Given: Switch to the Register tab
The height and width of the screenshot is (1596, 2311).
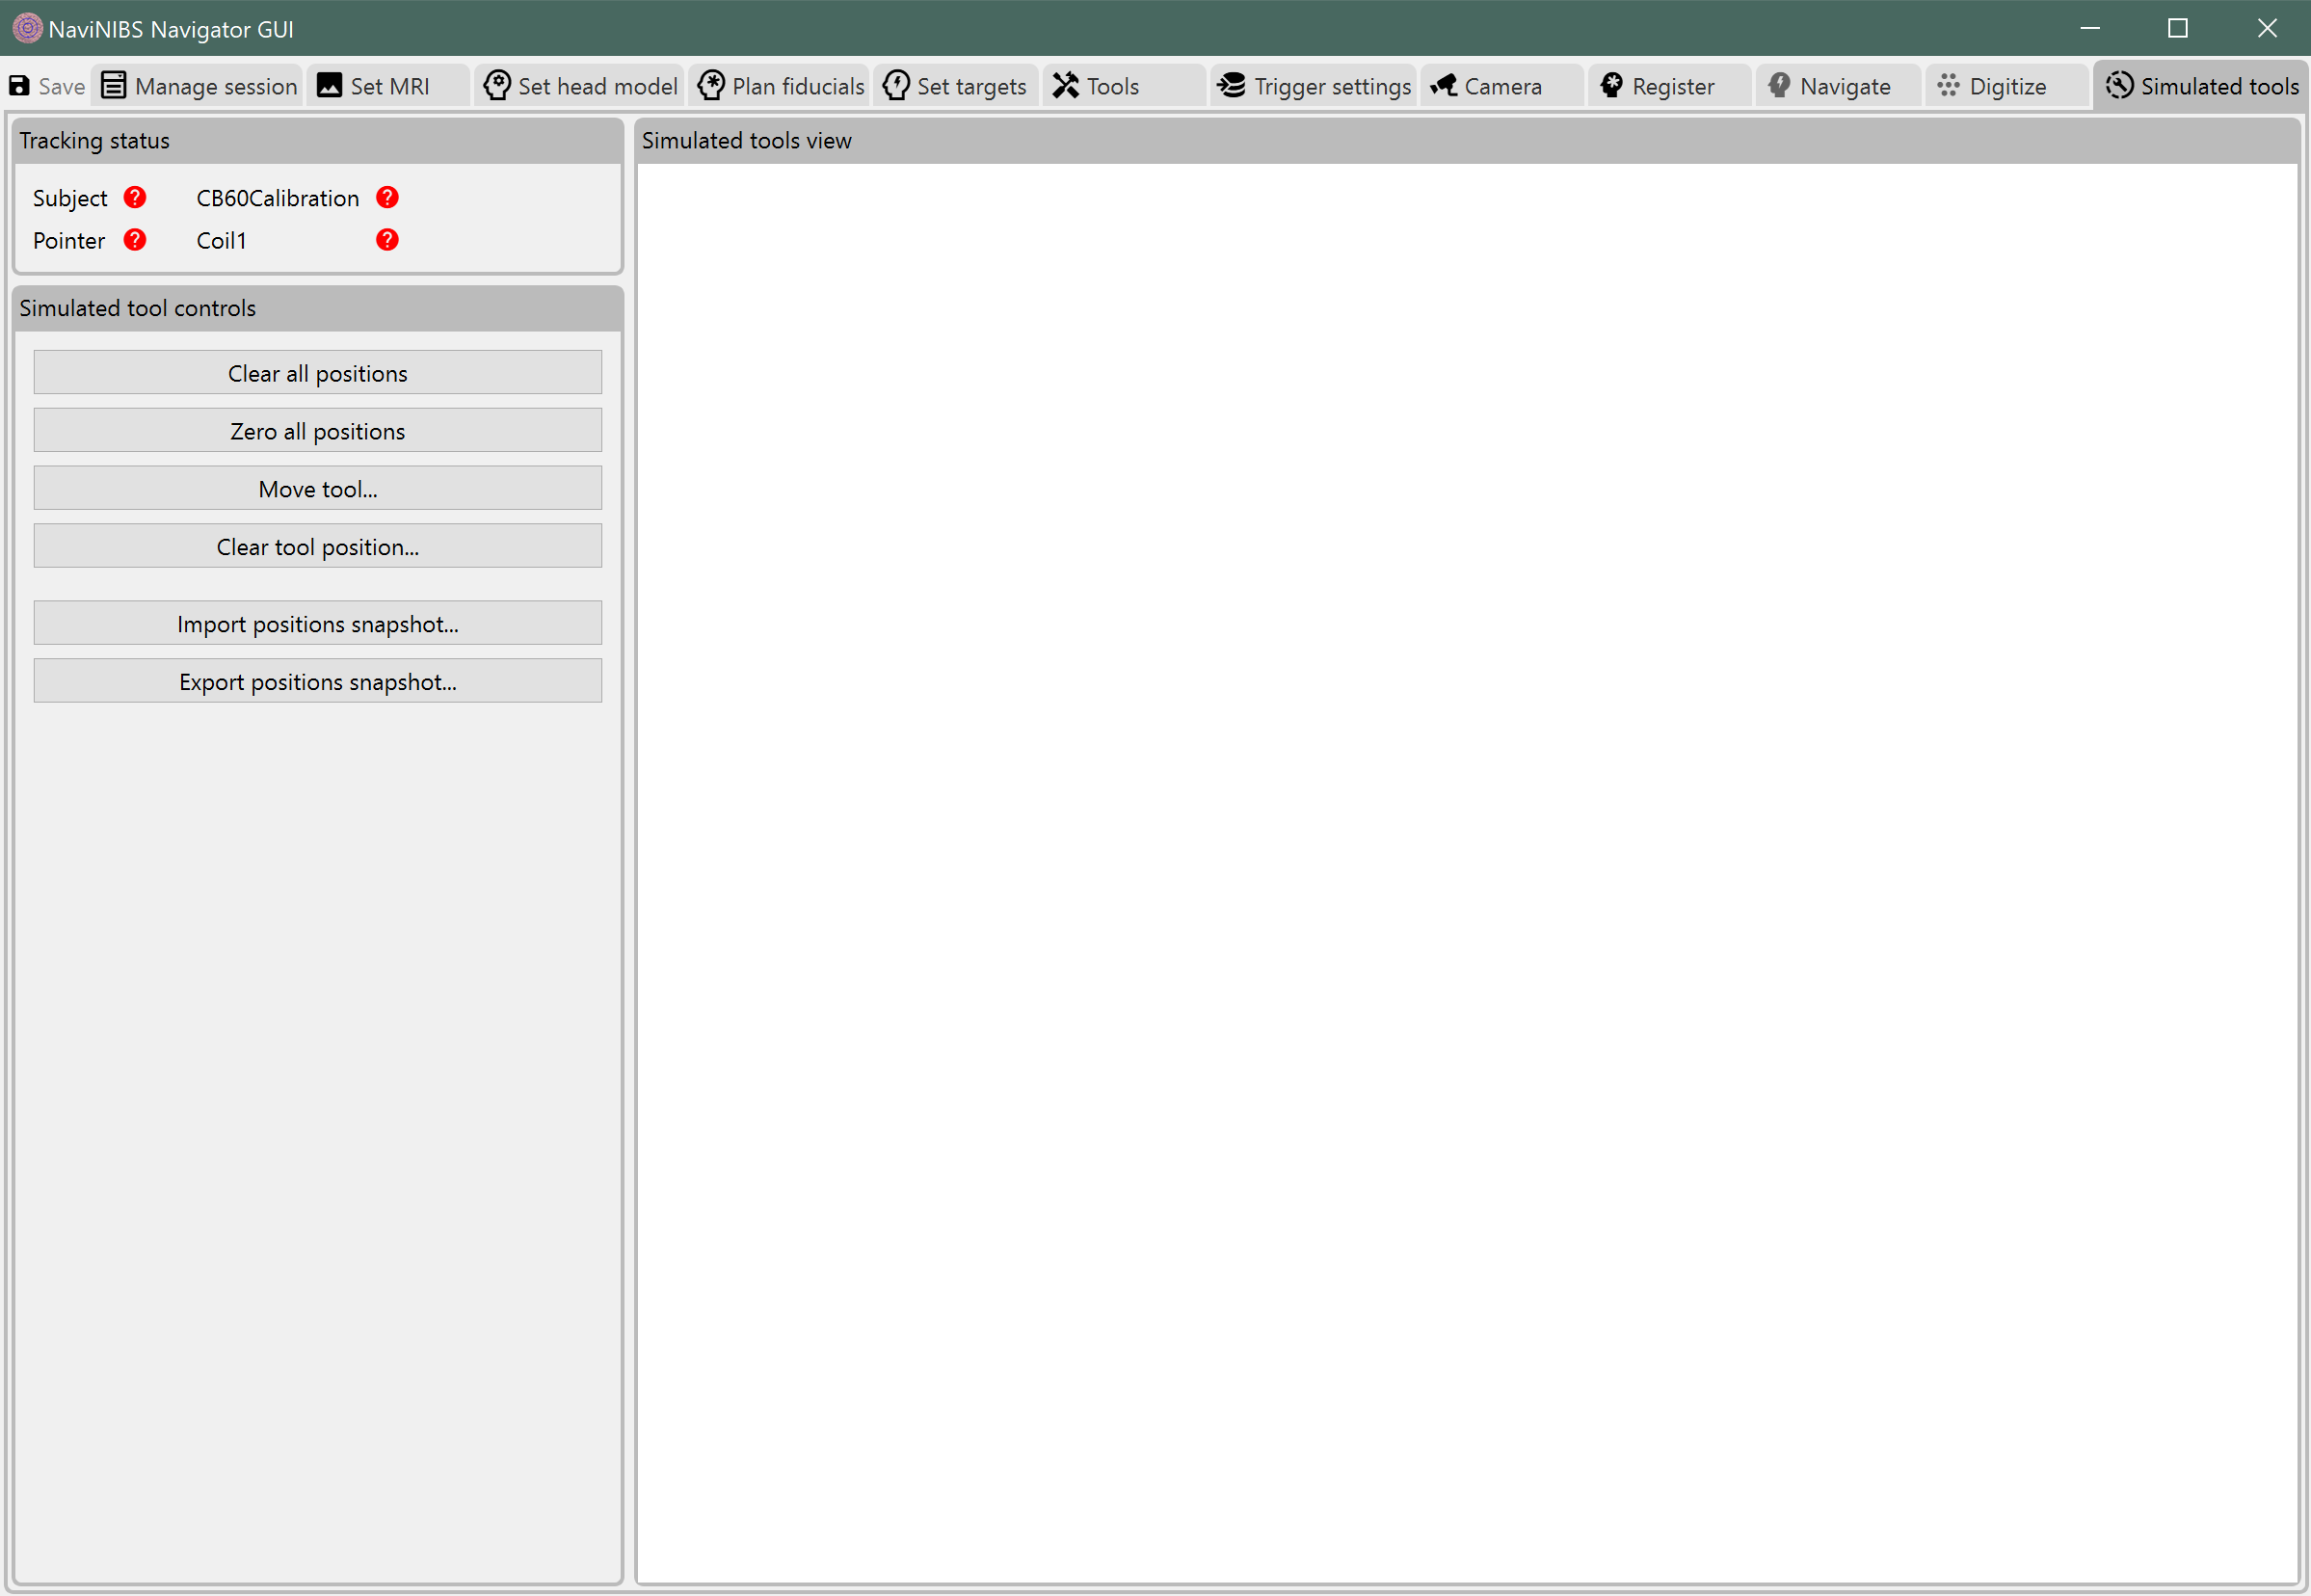Looking at the screenshot, I should coord(1670,86).
